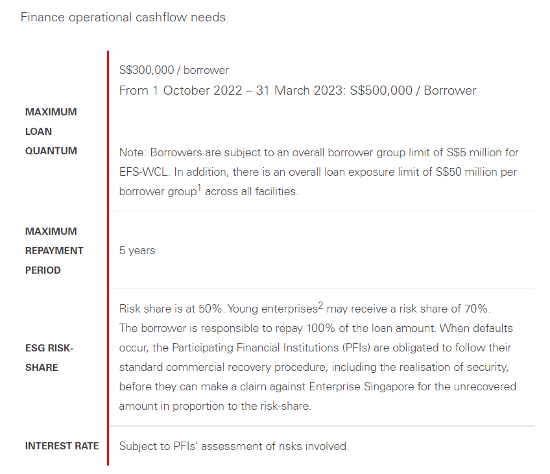Open footnote 2 after Young enterprises

coord(320,305)
